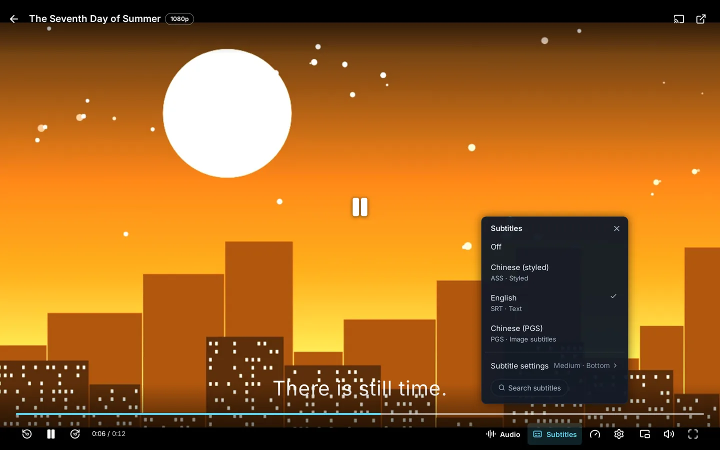Click the Subtitles panel heading
Screen dimensions: 720x450
tap(506, 228)
